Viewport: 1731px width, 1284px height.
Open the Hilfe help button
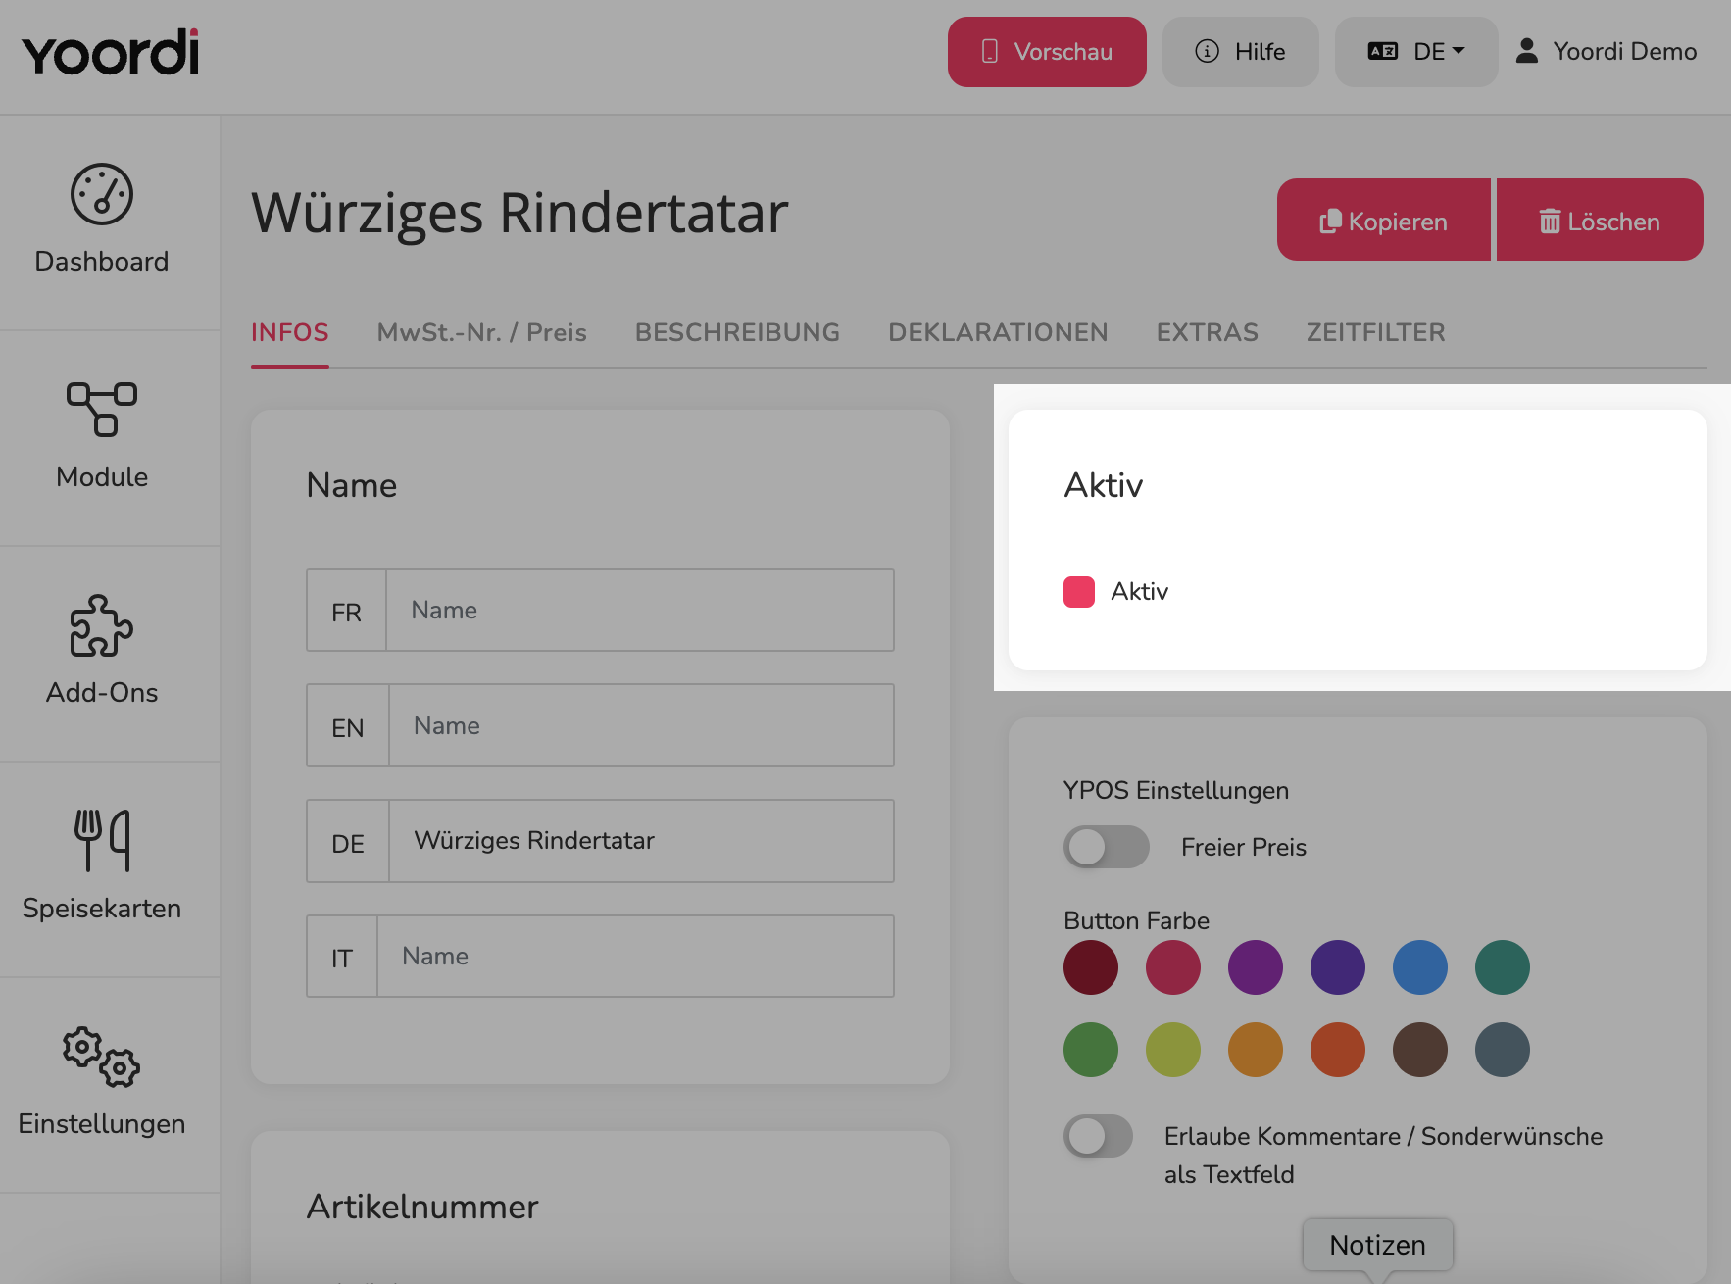coord(1240,52)
